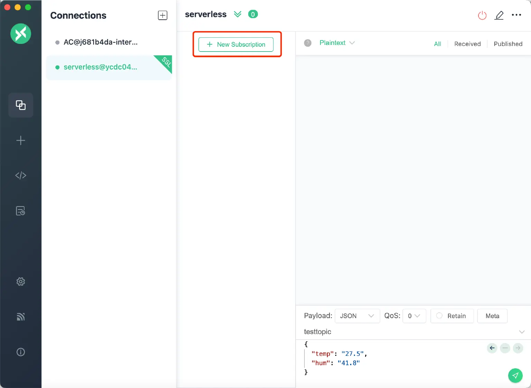Select the AC@j681b4da-inter connection

(100, 42)
